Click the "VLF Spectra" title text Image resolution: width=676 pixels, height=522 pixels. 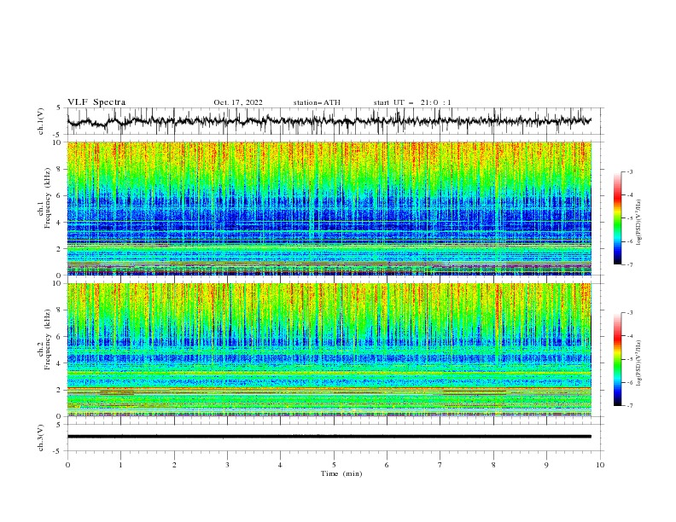pos(96,102)
